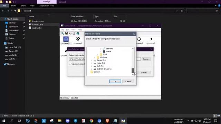Click the Search magnifier icon in IconsExtract toolbar

(63, 33)
